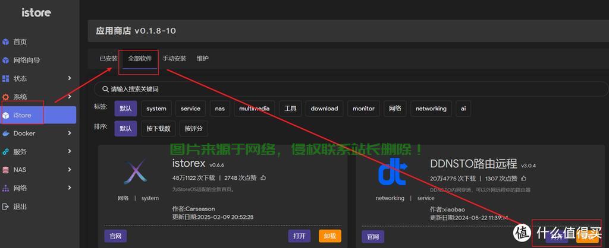This screenshot has height=248, width=609.
Task: Click 打开 button for istorex
Action: click(x=300, y=236)
